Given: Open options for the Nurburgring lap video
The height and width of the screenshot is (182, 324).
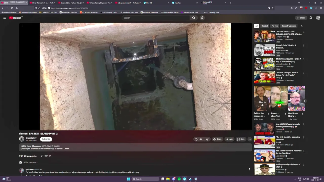Looking at the screenshot, I should pyautogui.click(x=304, y=59).
